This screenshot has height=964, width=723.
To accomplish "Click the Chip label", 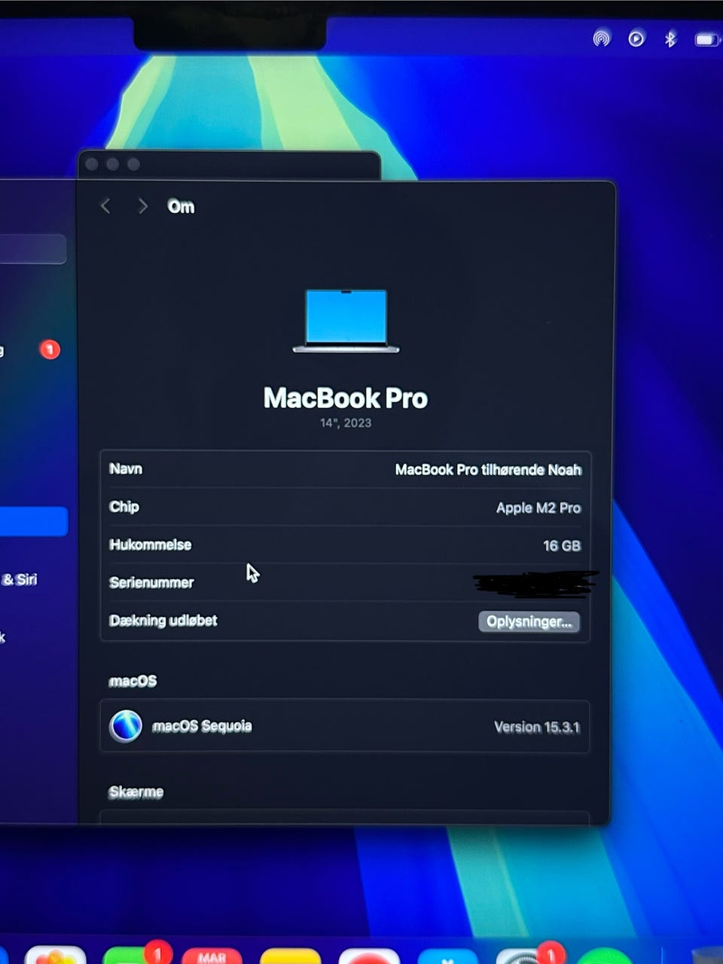I will click(x=124, y=506).
